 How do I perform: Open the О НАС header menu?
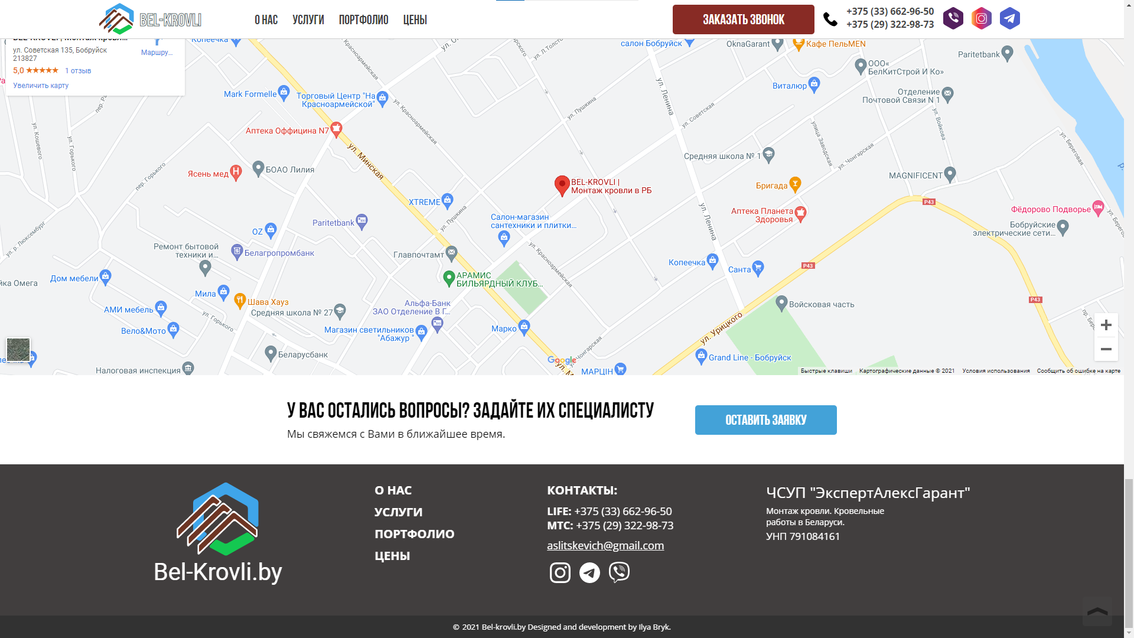click(x=266, y=19)
